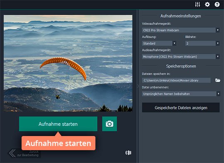The width and height of the screenshot is (224, 163).
Task: Click the Dateien speichern in path field
Action: tap(176, 80)
